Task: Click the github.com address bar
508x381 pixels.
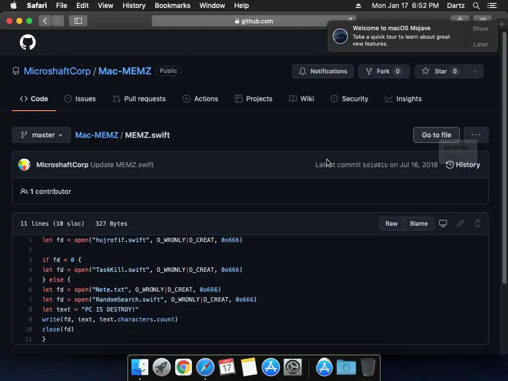Action: (254, 21)
